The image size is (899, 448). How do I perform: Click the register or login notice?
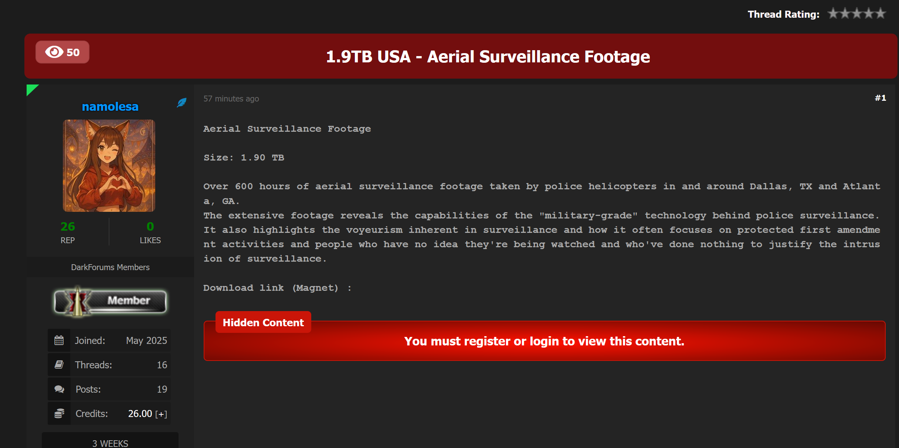[x=544, y=341]
